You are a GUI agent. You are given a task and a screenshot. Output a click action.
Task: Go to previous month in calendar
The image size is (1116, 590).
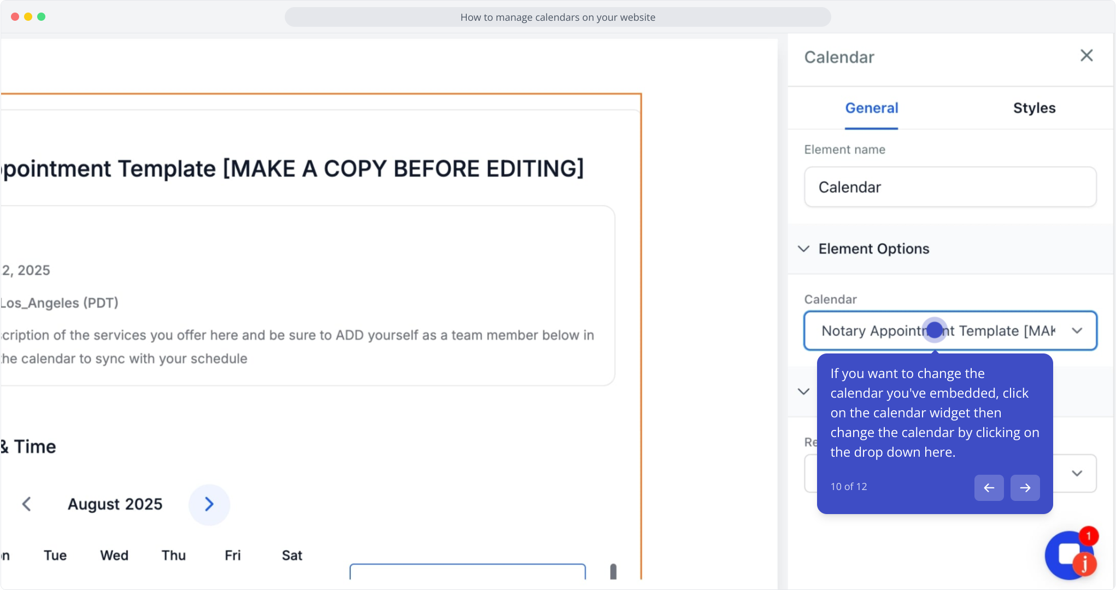[26, 504]
